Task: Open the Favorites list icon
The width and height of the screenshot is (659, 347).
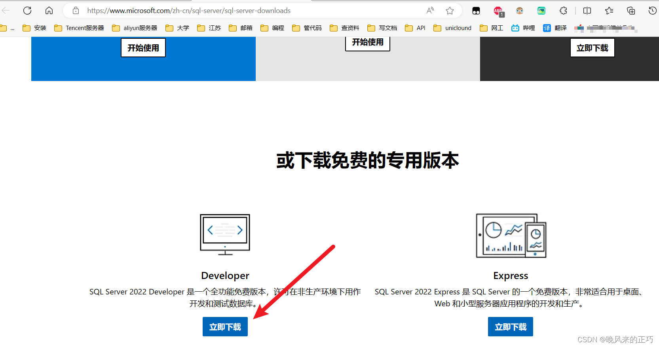Action: click(609, 11)
